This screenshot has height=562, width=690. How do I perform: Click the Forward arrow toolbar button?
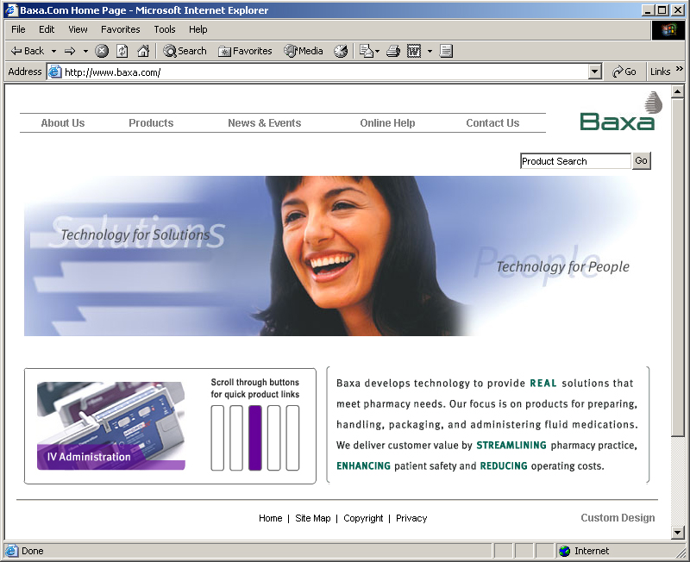pyautogui.click(x=70, y=52)
